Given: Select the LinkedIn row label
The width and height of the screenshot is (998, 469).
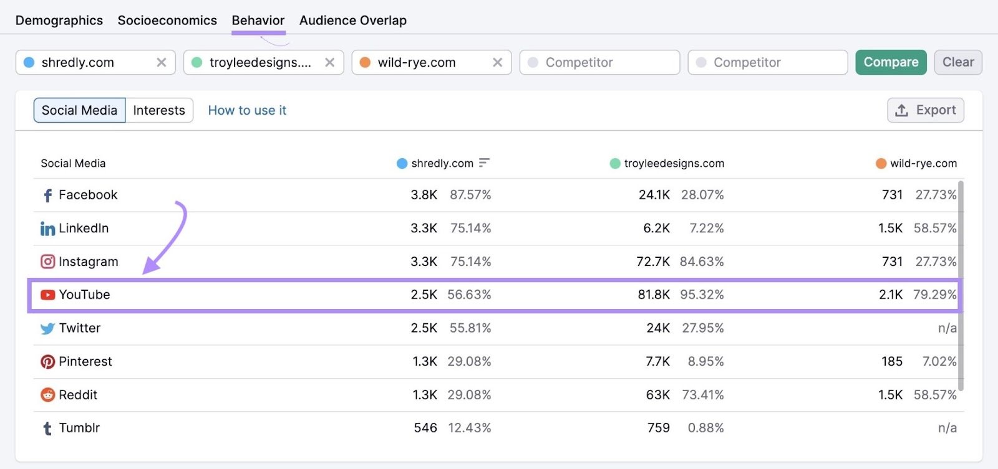Looking at the screenshot, I should pos(84,228).
